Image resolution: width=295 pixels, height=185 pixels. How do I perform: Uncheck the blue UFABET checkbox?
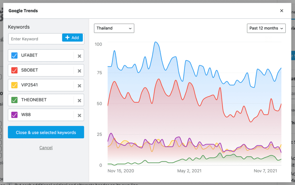pos(14,56)
